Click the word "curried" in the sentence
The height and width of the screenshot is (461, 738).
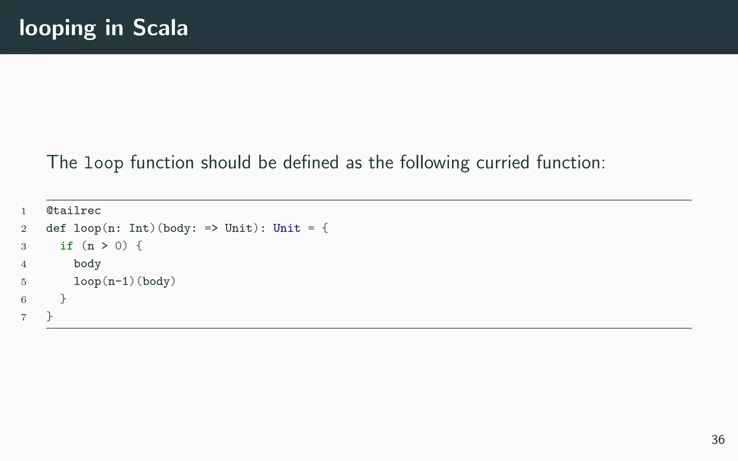(x=502, y=162)
